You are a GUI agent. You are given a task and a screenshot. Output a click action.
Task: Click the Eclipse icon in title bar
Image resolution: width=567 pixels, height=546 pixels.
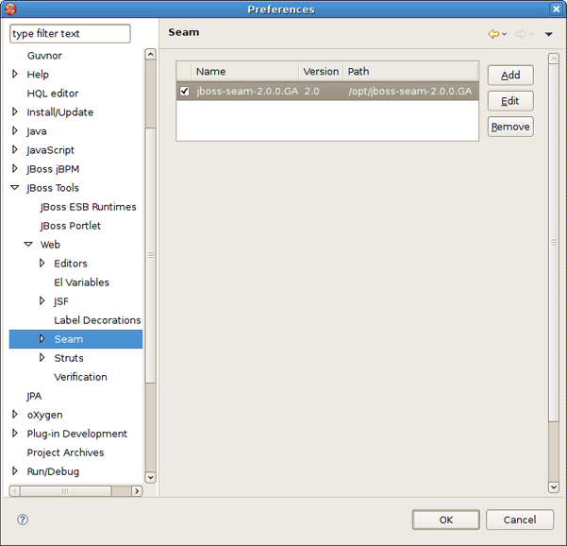[x=11, y=9]
